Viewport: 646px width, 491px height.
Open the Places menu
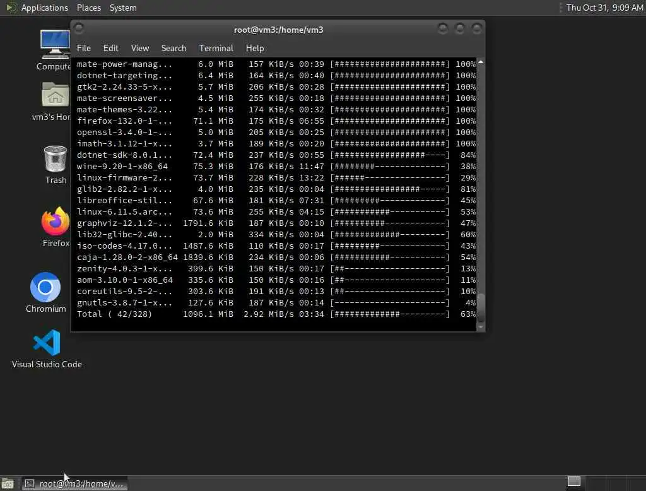pyautogui.click(x=88, y=8)
